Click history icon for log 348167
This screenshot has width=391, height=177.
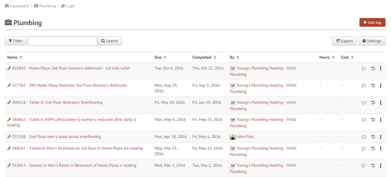point(373,149)
